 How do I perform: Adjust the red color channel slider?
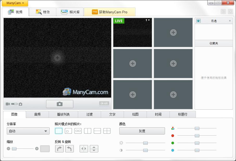tap(197, 136)
